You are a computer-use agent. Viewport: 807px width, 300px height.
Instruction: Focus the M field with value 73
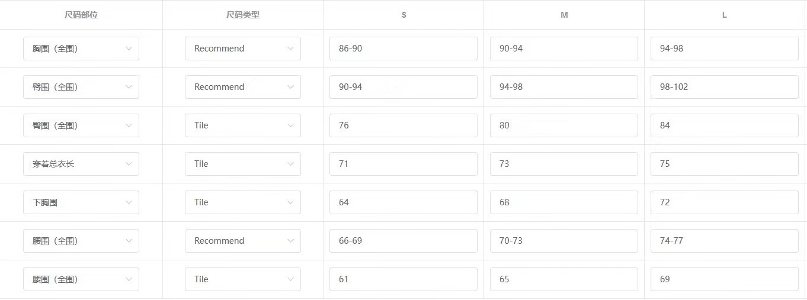[563, 164]
